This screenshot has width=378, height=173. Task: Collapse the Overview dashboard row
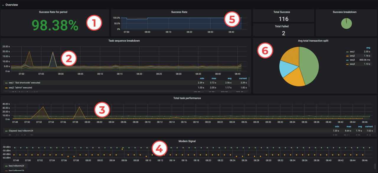4,5
